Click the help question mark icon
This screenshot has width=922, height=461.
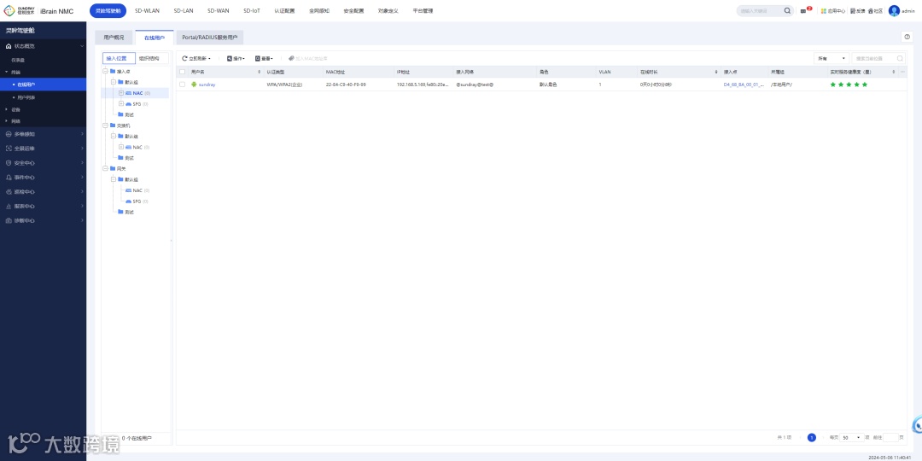[x=907, y=37]
